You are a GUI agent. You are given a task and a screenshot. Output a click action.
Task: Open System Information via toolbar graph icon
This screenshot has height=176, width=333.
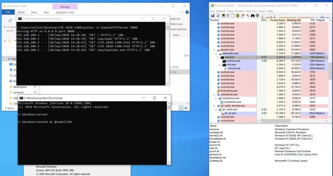[223, 15]
